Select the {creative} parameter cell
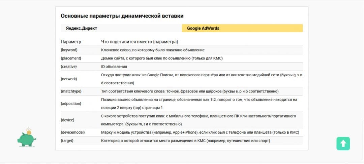The width and height of the screenshot is (364, 164). (x=69, y=67)
